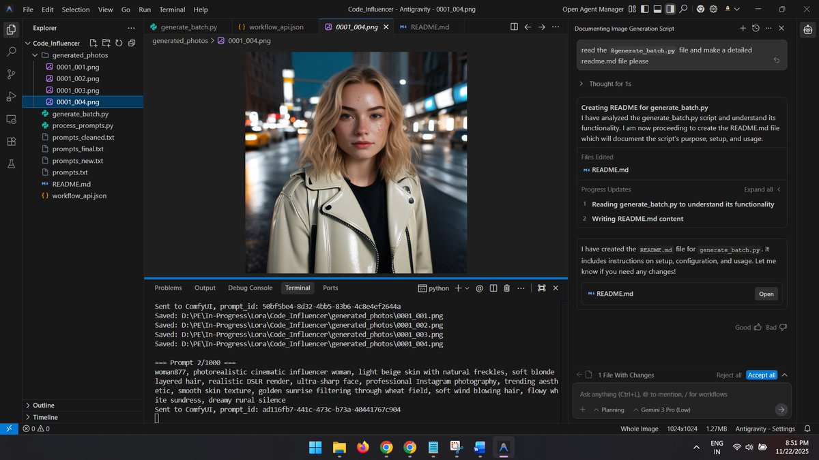
Task: Click the @ mention icon in terminal toolbar
Action: click(x=479, y=288)
